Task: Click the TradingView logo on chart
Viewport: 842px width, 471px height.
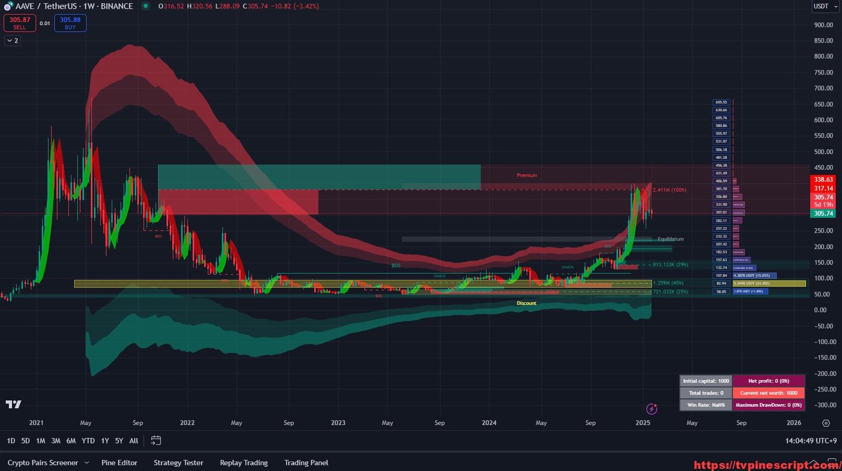Action: tap(14, 404)
